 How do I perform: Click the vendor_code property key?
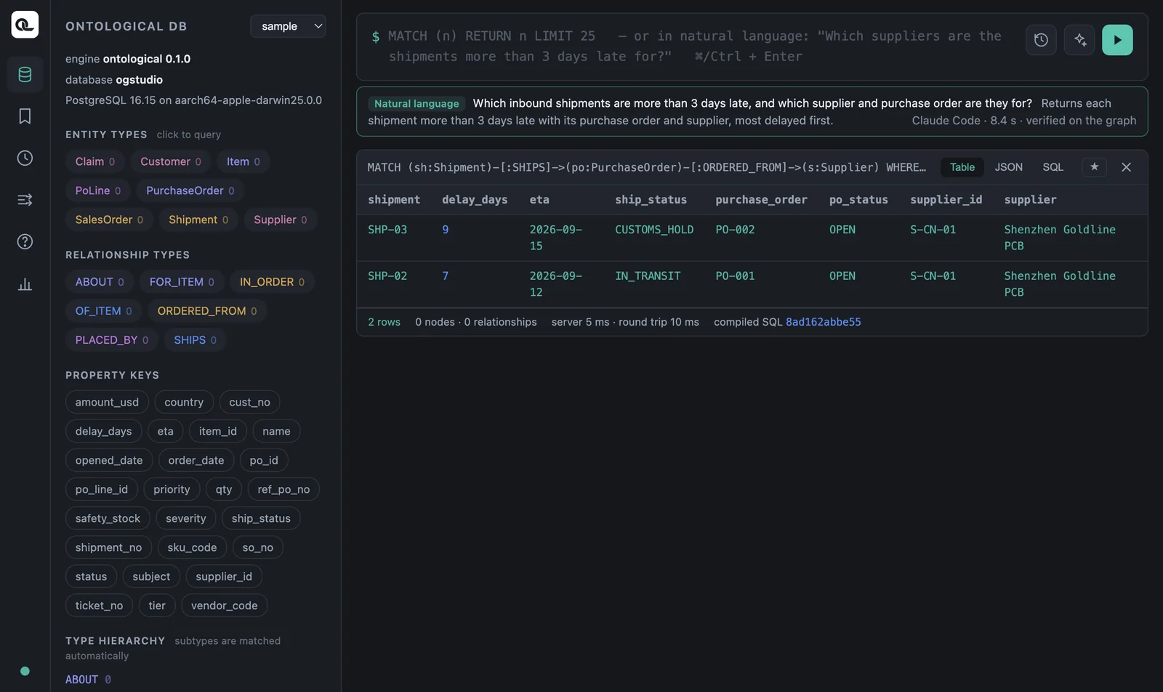(x=225, y=605)
